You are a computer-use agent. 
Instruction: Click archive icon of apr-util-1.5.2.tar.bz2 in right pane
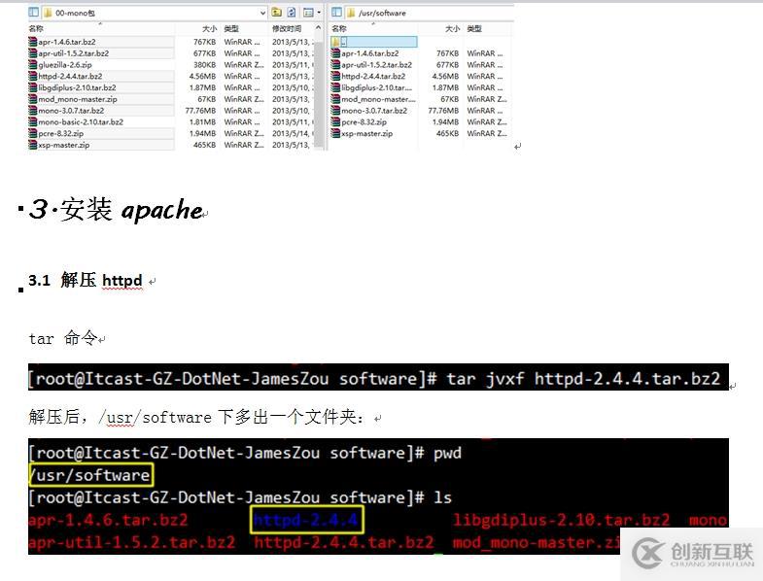click(335, 65)
